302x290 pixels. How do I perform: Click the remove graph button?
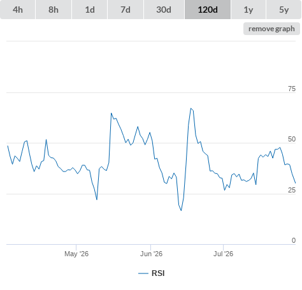(271, 29)
